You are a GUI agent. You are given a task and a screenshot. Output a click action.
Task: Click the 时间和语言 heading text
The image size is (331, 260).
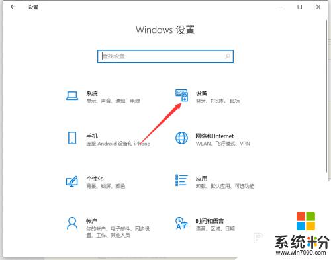pyautogui.click(x=210, y=221)
